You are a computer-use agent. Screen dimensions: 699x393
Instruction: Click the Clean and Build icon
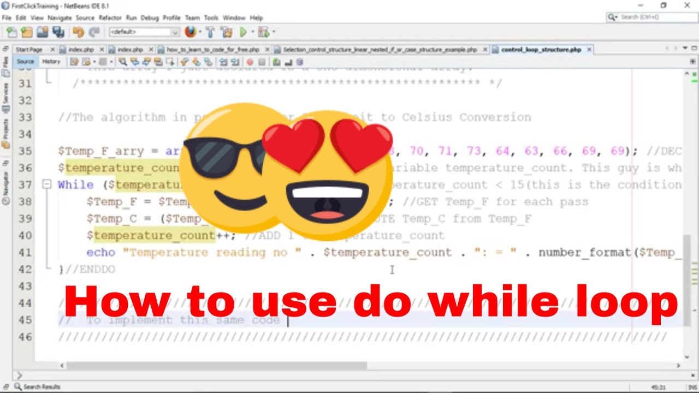[x=227, y=32]
